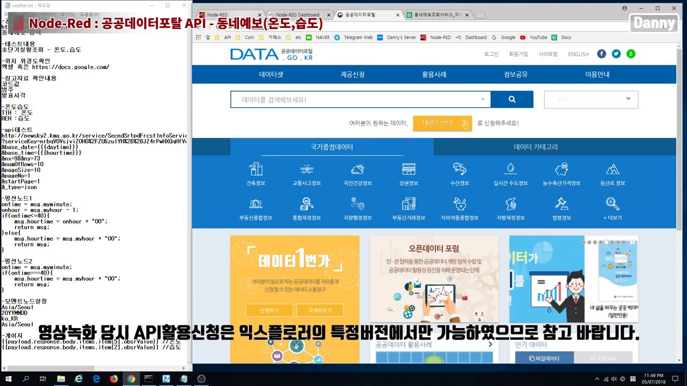Open OBS Studio from the taskbar
The image size is (687, 386).
201,378
